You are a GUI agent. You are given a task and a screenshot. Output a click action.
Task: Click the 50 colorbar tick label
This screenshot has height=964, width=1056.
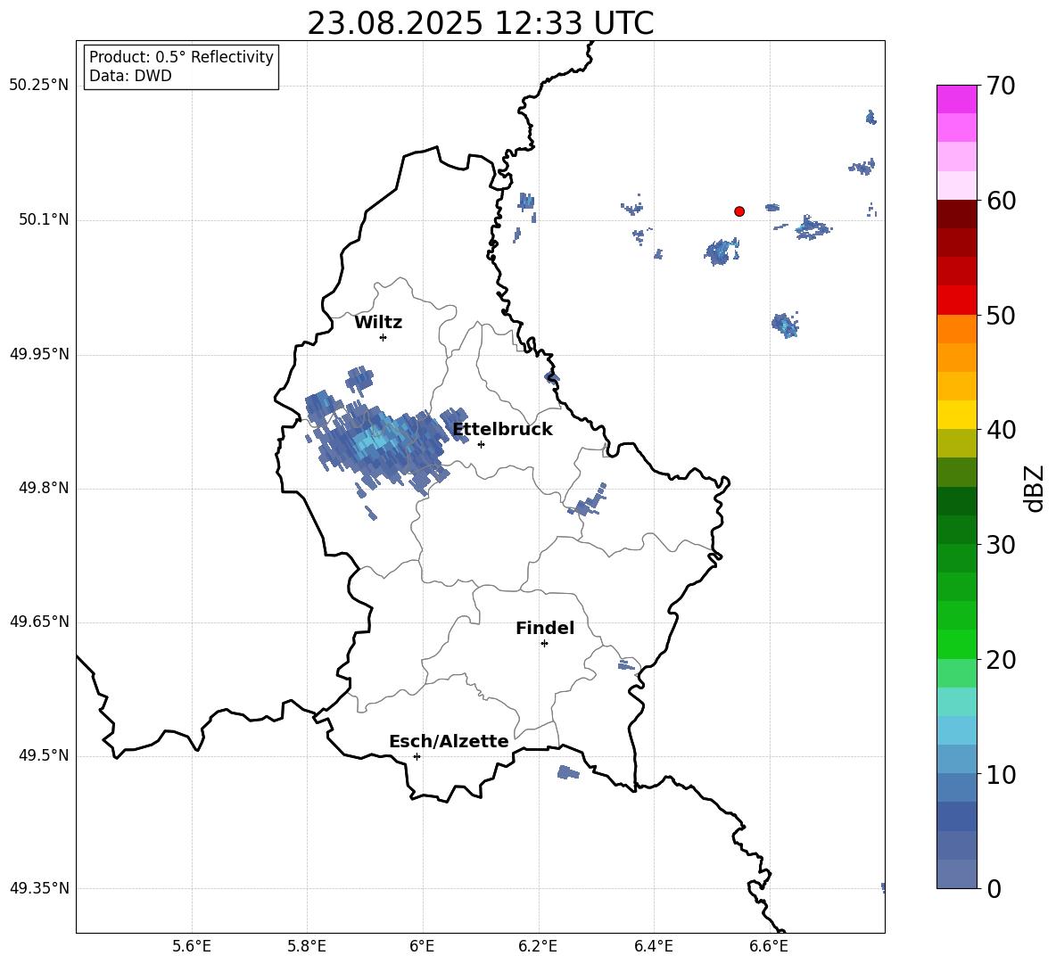pyautogui.click(x=1001, y=316)
